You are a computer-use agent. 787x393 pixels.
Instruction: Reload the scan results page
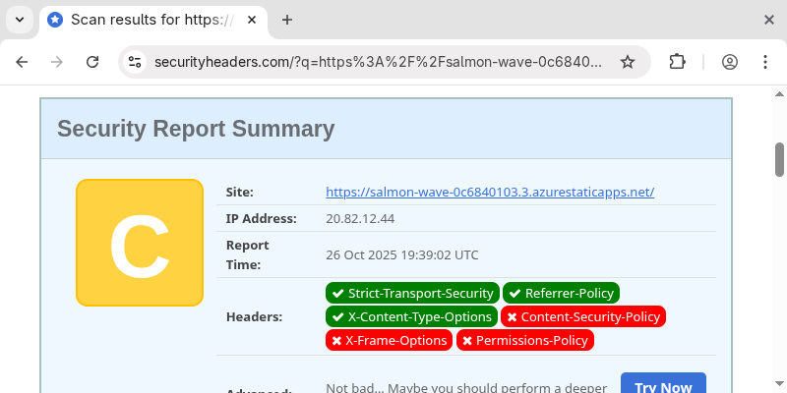(x=92, y=62)
